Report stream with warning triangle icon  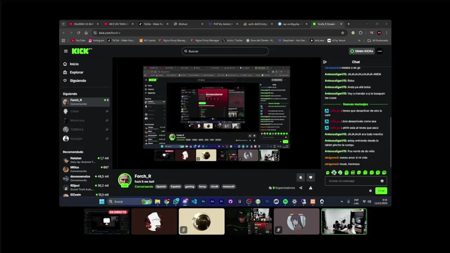point(310,188)
